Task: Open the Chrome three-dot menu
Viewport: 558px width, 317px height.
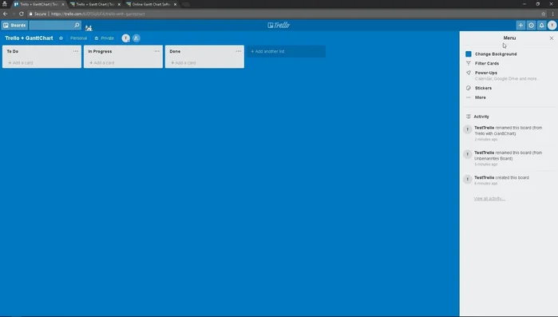Action: [552, 14]
